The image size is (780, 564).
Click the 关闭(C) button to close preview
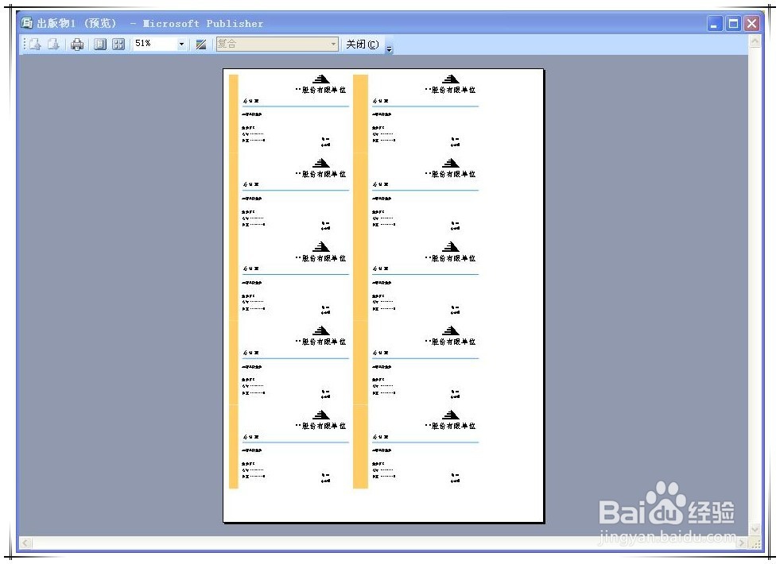[x=363, y=44]
